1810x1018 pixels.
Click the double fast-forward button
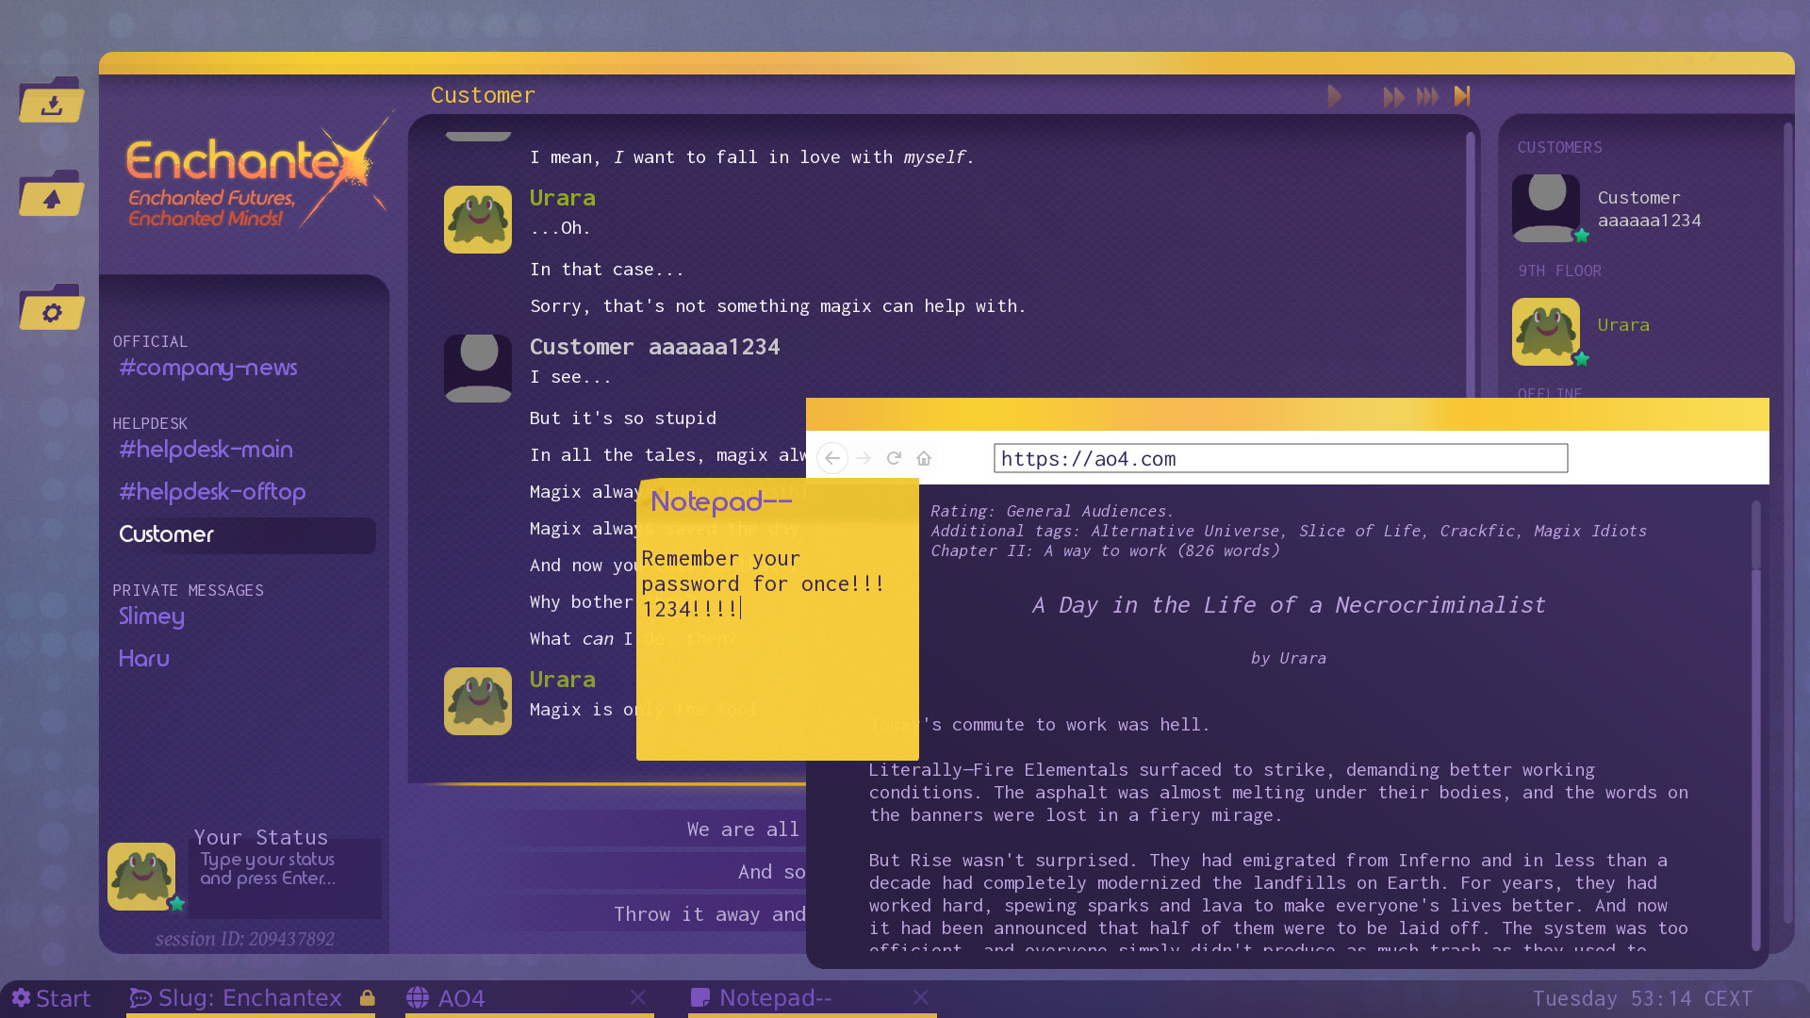click(1393, 96)
